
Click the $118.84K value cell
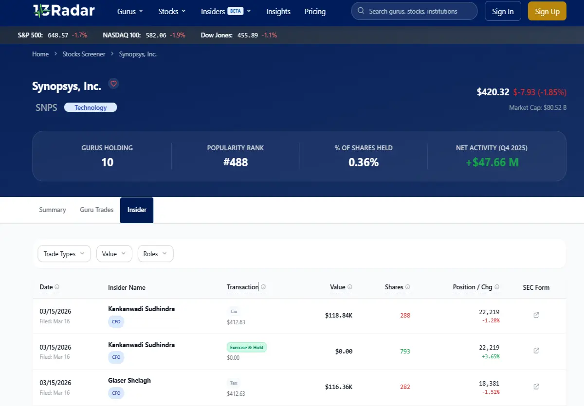[x=339, y=315]
